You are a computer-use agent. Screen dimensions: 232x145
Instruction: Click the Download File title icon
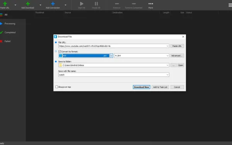click(55, 37)
